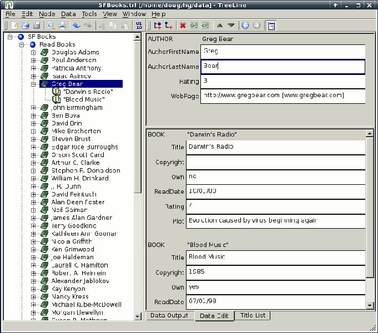378x333 pixels.
Task: Click the Cut scissors icon
Action: tap(102, 26)
